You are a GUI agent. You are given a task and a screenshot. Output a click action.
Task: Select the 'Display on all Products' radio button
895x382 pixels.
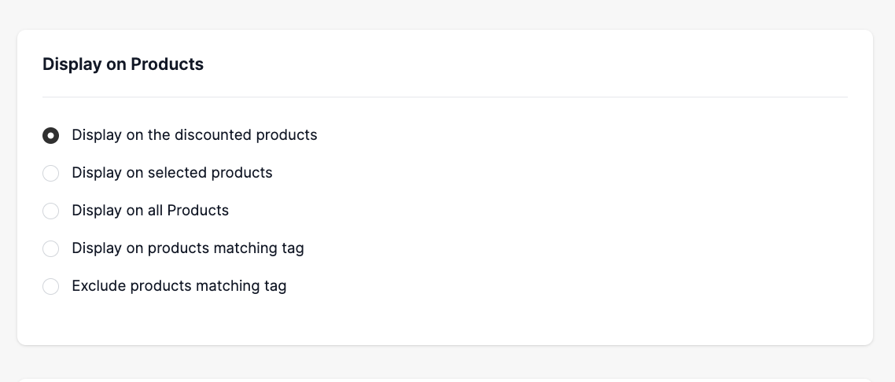click(x=50, y=211)
